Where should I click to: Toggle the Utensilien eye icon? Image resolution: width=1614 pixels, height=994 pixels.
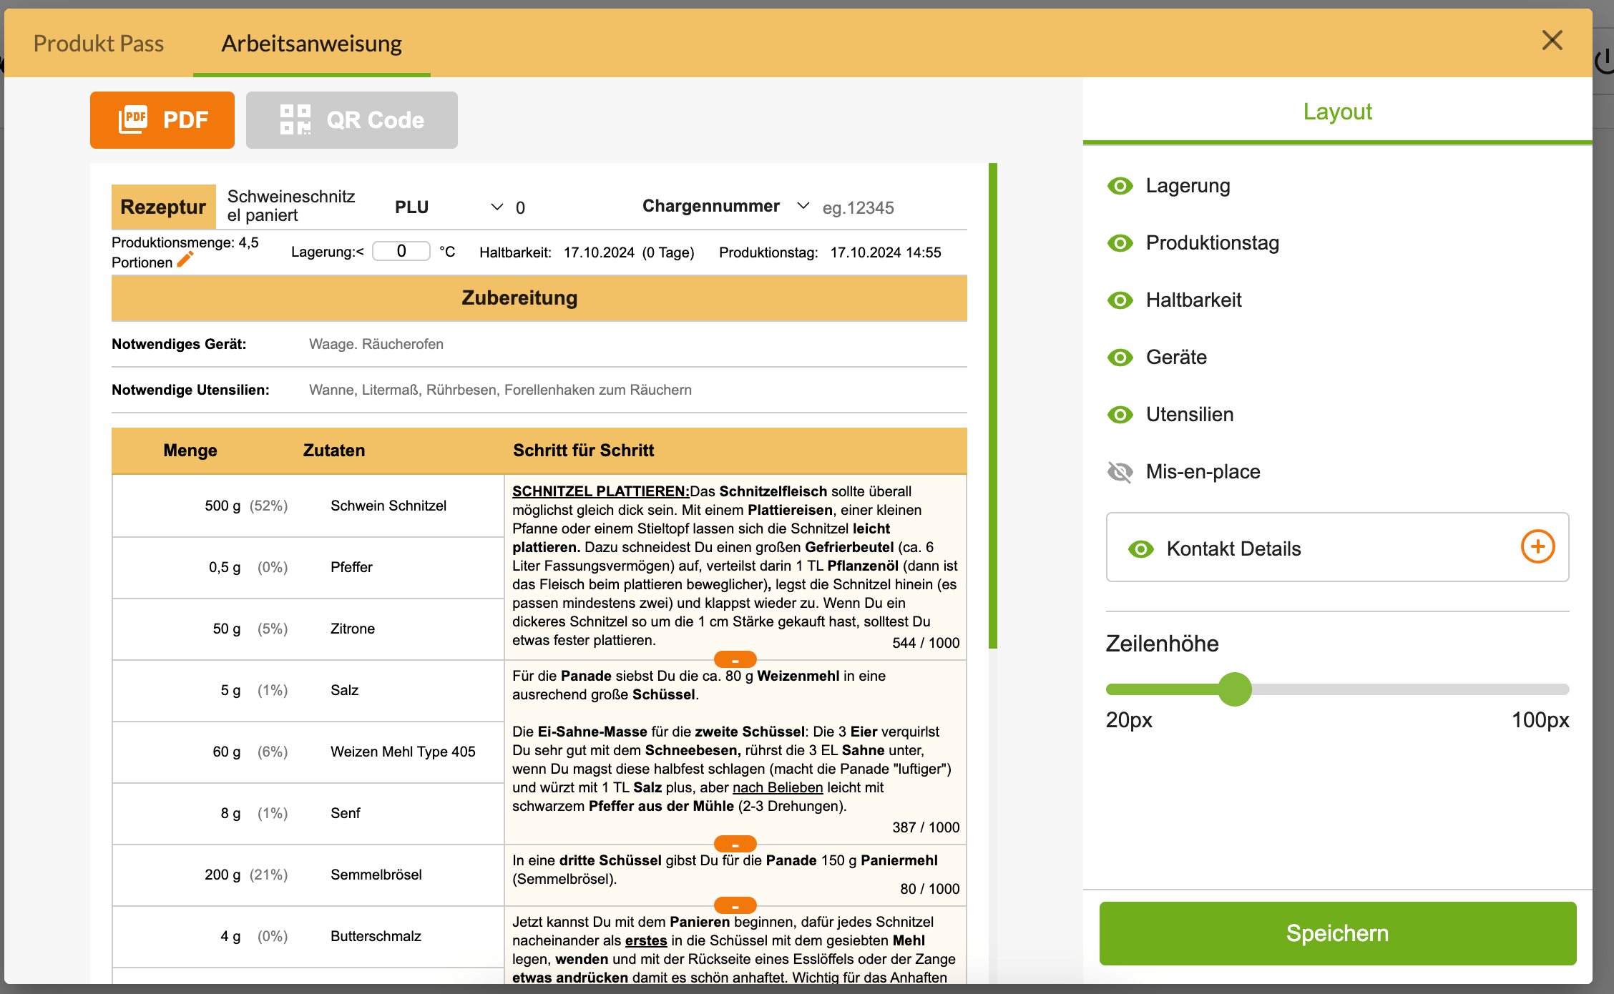click(1120, 415)
